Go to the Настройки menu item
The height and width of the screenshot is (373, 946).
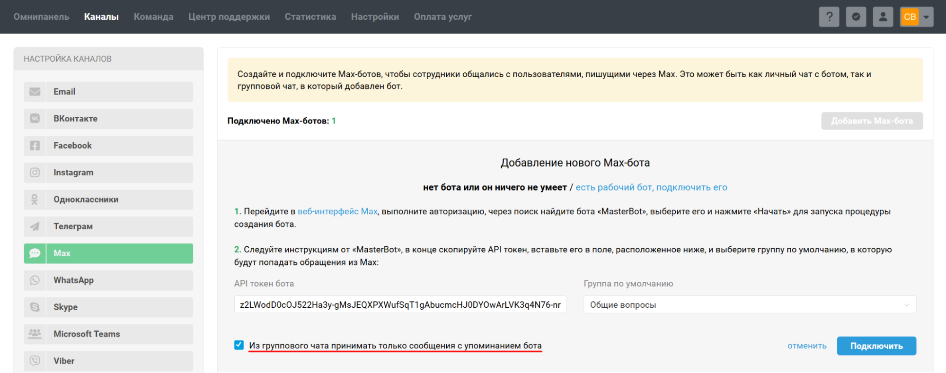(375, 17)
